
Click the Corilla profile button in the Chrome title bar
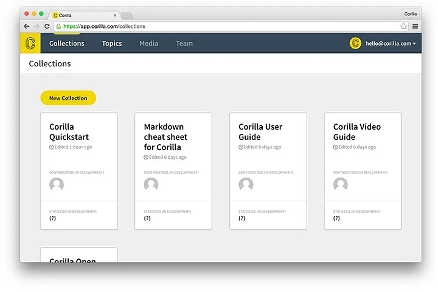point(410,14)
